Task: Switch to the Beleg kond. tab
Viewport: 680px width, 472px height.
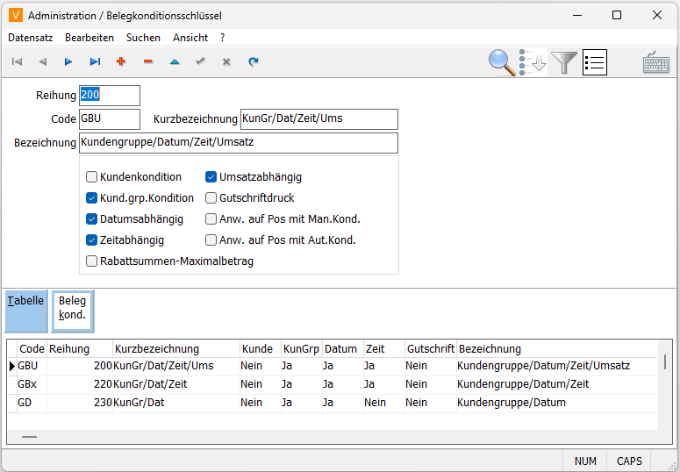Action: pos(72,311)
